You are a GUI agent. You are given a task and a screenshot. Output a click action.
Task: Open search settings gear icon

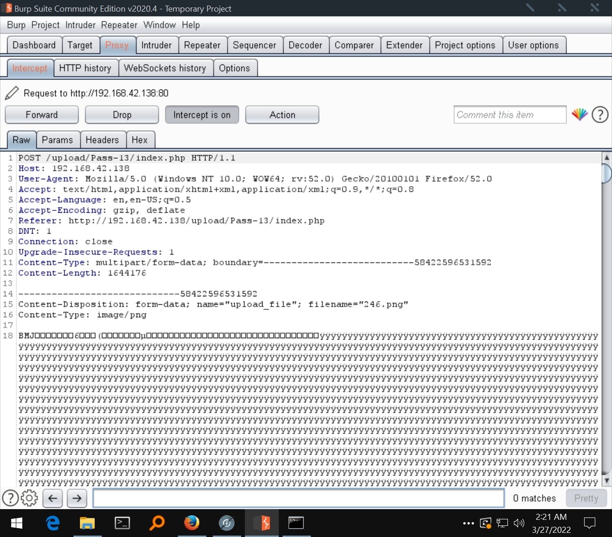point(29,498)
